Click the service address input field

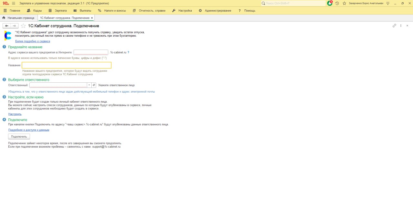91,52
